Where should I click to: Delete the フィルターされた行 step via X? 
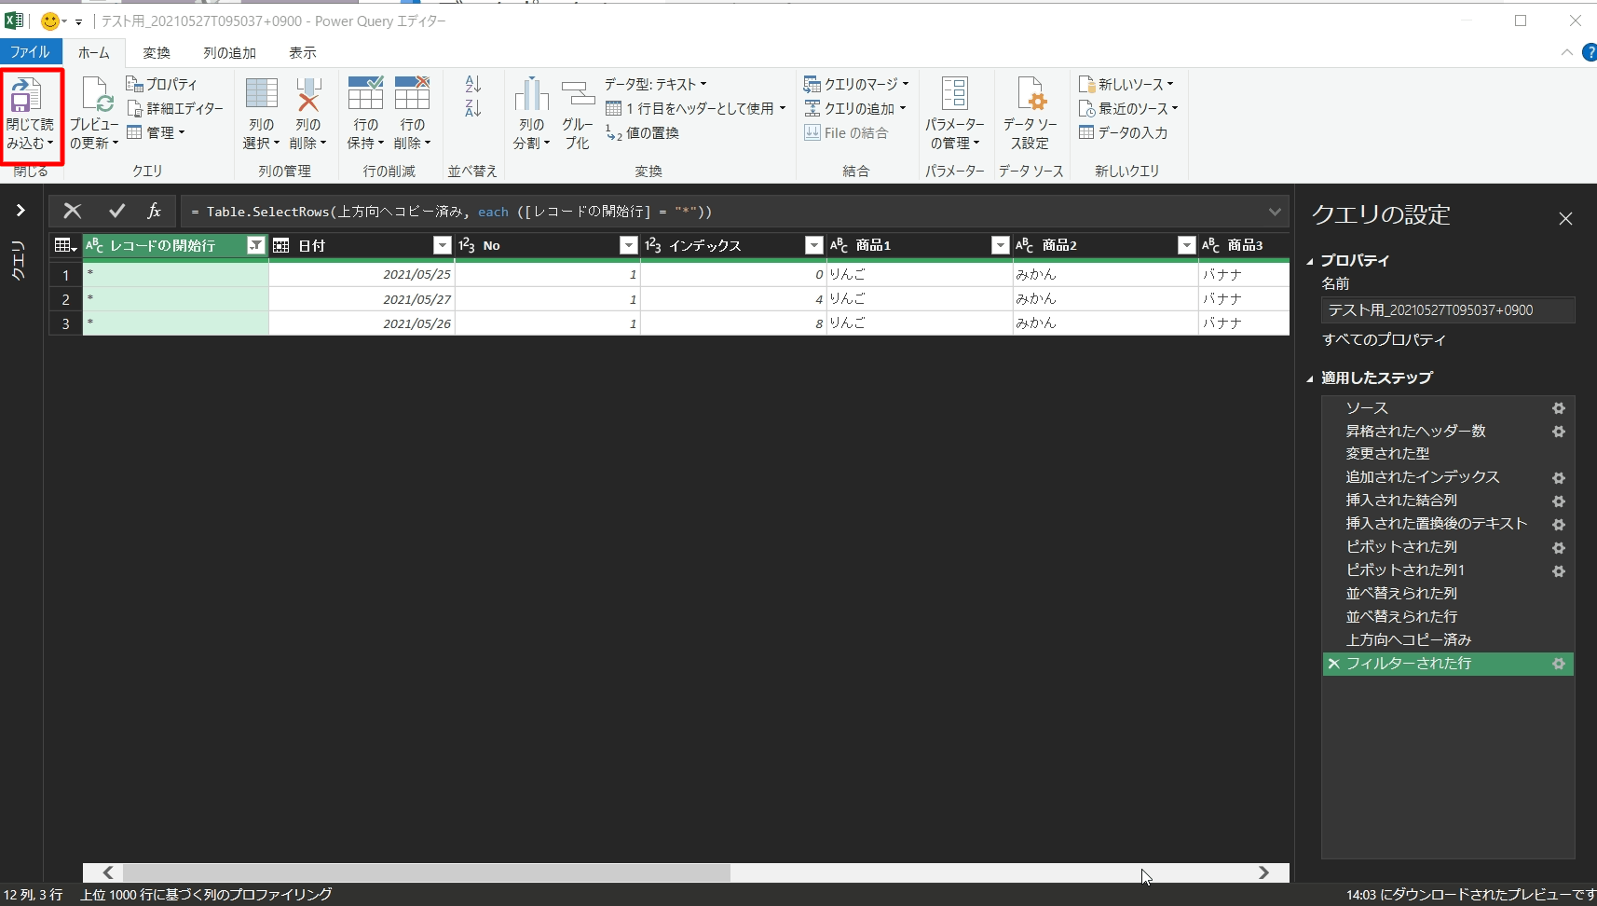pyautogui.click(x=1333, y=664)
